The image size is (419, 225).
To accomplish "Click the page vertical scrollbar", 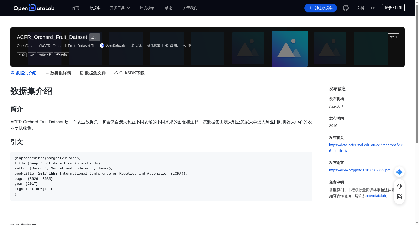I will pyautogui.click(x=417, y=74).
